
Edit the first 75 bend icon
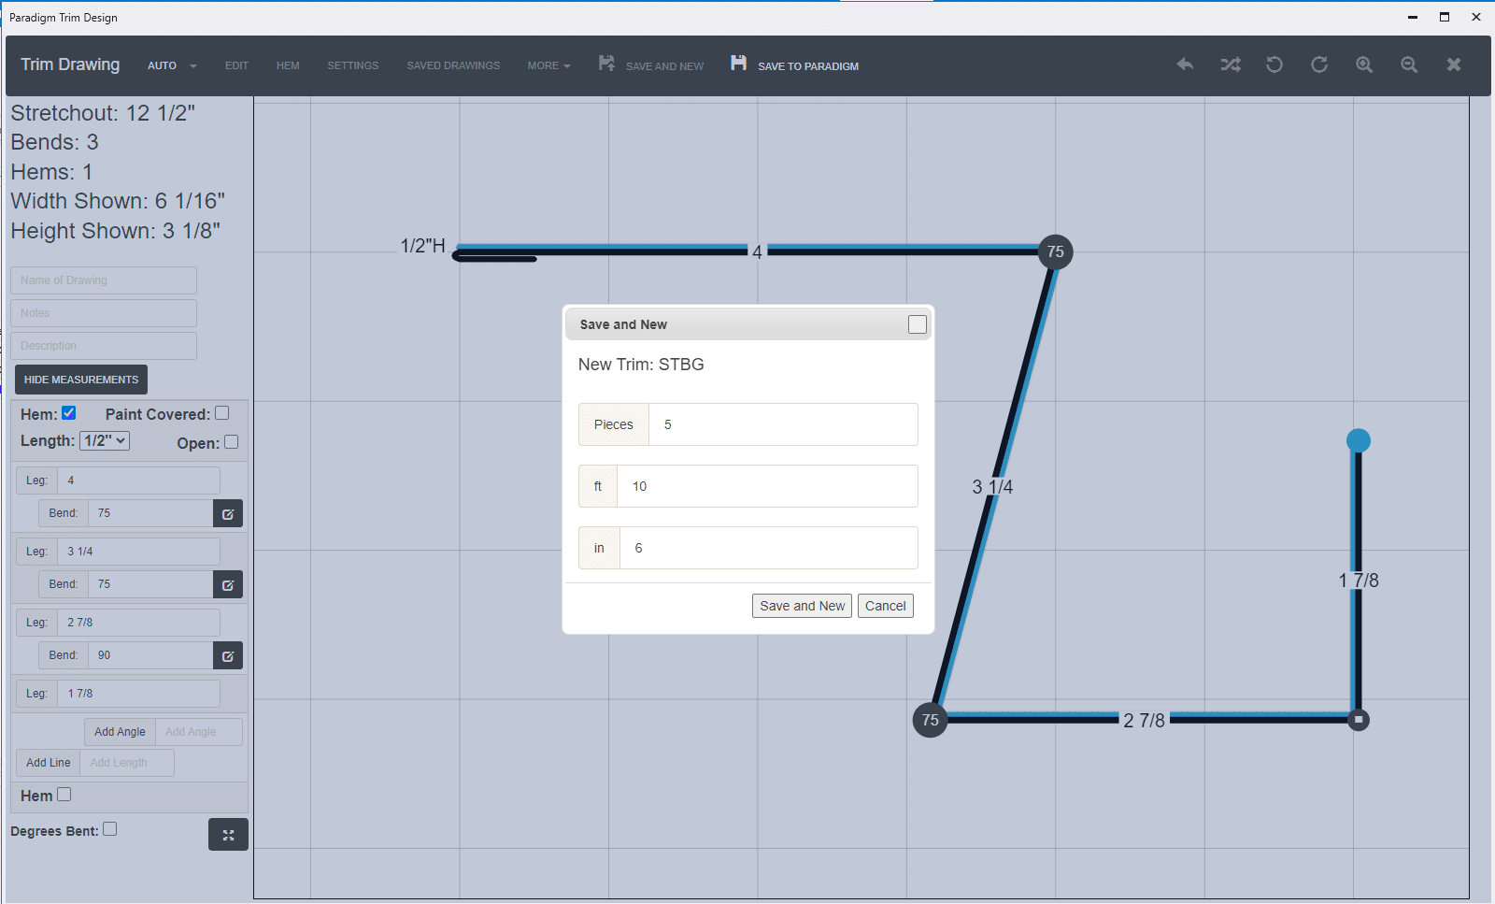[228, 514]
